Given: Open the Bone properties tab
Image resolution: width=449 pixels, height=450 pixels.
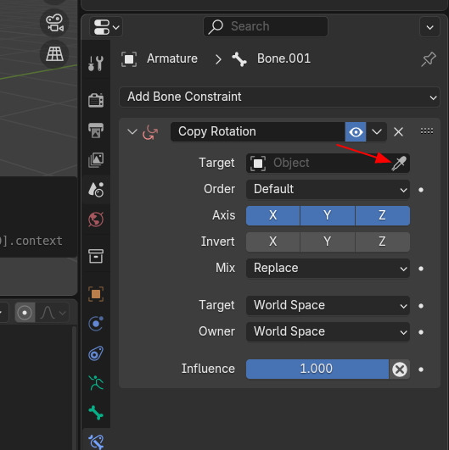Looking at the screenshot, I should click(x=96, y=413).
